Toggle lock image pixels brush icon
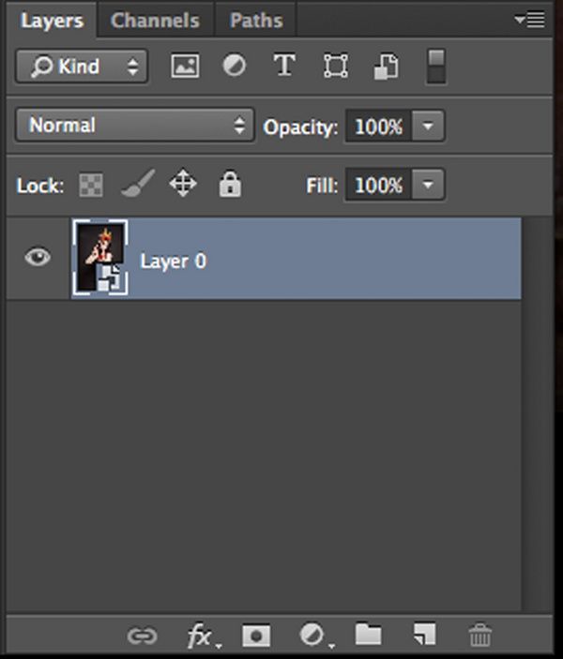The image size is (563, 659). point(137,185)
